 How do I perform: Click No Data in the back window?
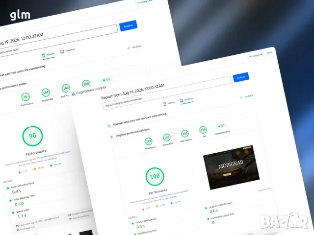tap(134, 47)
